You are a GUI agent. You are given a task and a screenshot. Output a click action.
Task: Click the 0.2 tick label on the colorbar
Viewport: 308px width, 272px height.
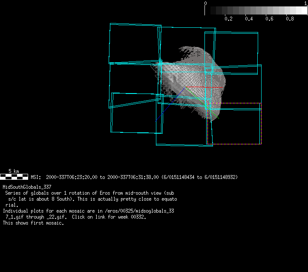point(228,19)
